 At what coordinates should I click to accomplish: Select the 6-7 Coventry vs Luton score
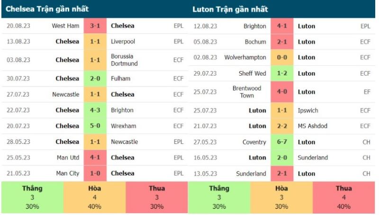point(282,142)
